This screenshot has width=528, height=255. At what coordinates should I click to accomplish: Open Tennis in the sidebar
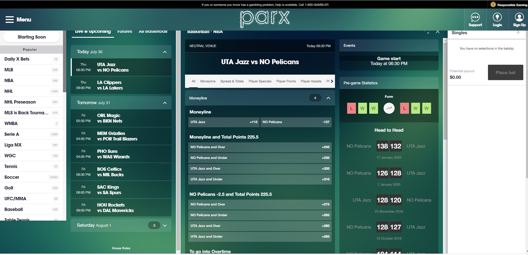(x=31, y=166)
